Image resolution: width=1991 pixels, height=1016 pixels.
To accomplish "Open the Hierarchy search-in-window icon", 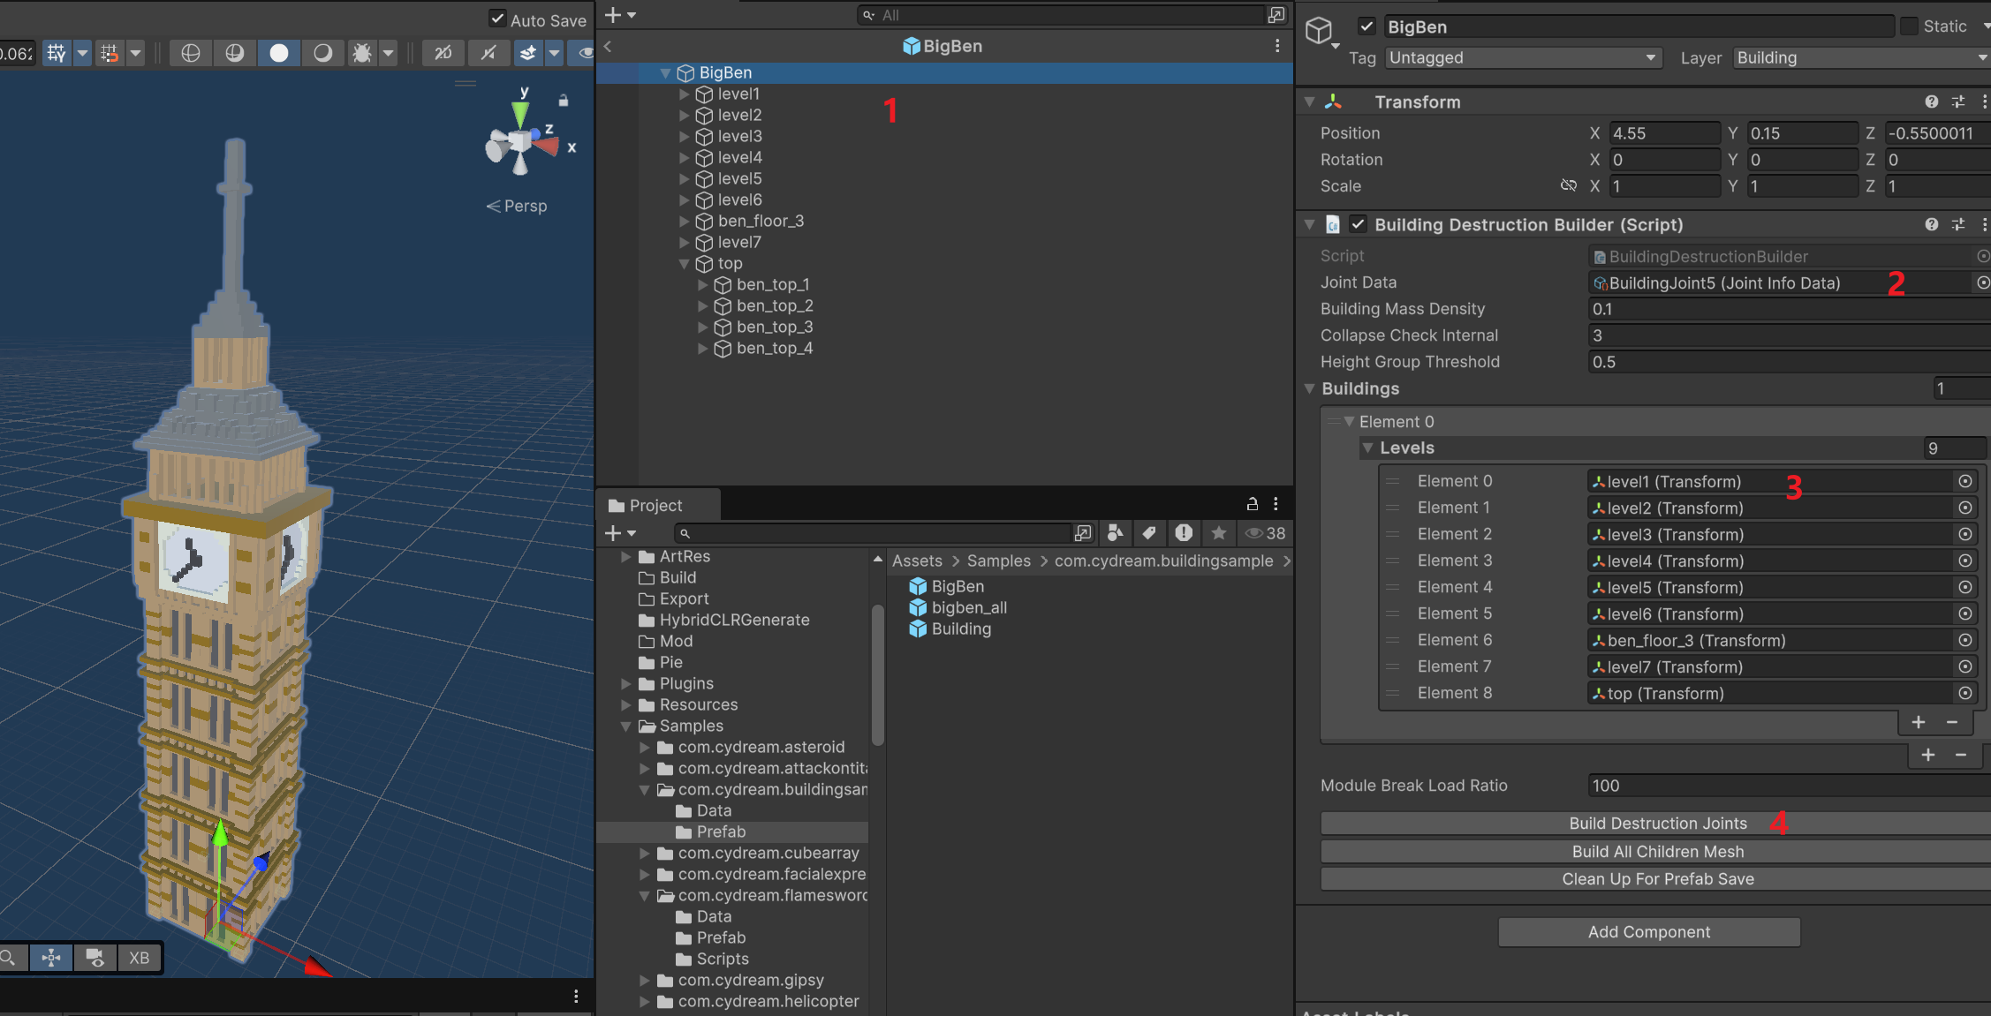I will 1276,15.
